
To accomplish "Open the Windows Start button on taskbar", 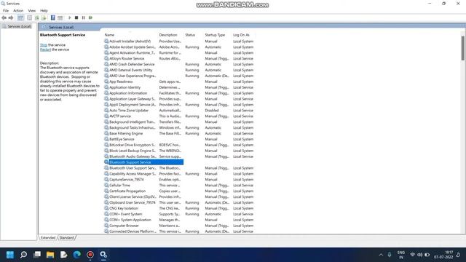I will click(x=10, y=255).
